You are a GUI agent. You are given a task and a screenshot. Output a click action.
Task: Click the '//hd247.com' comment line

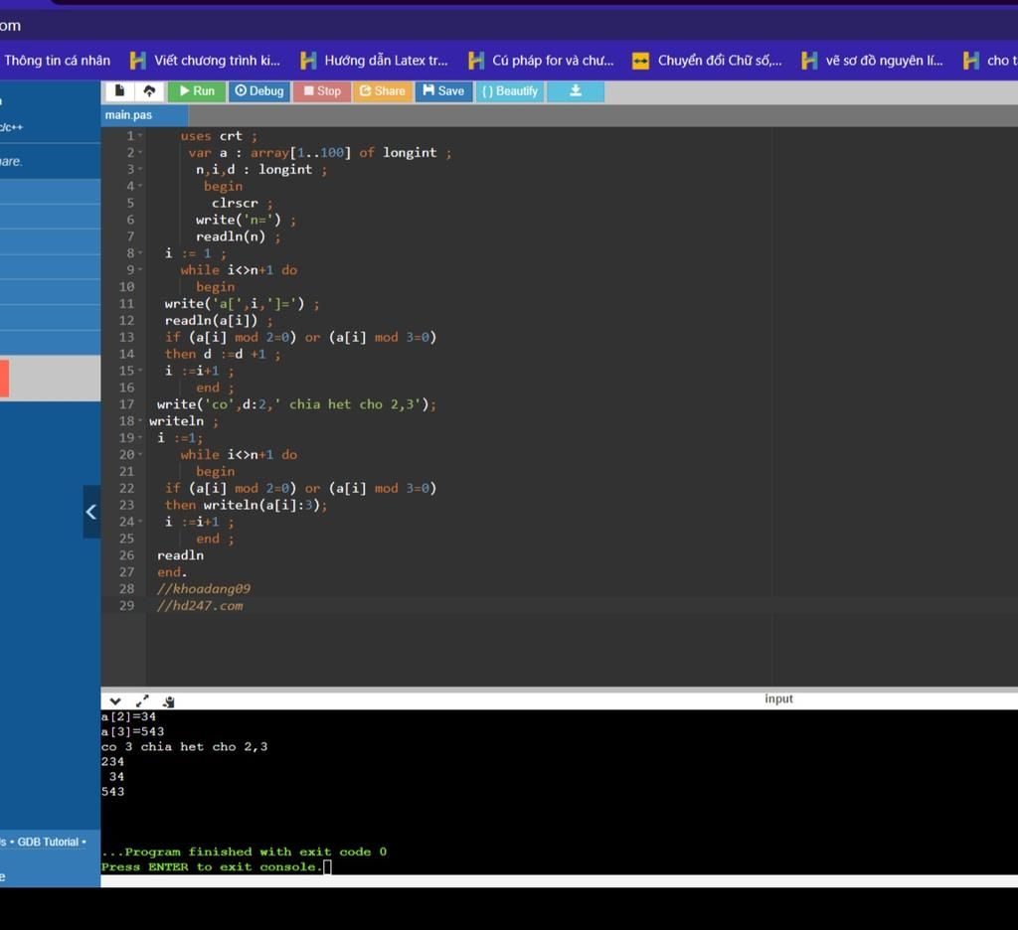199,605
